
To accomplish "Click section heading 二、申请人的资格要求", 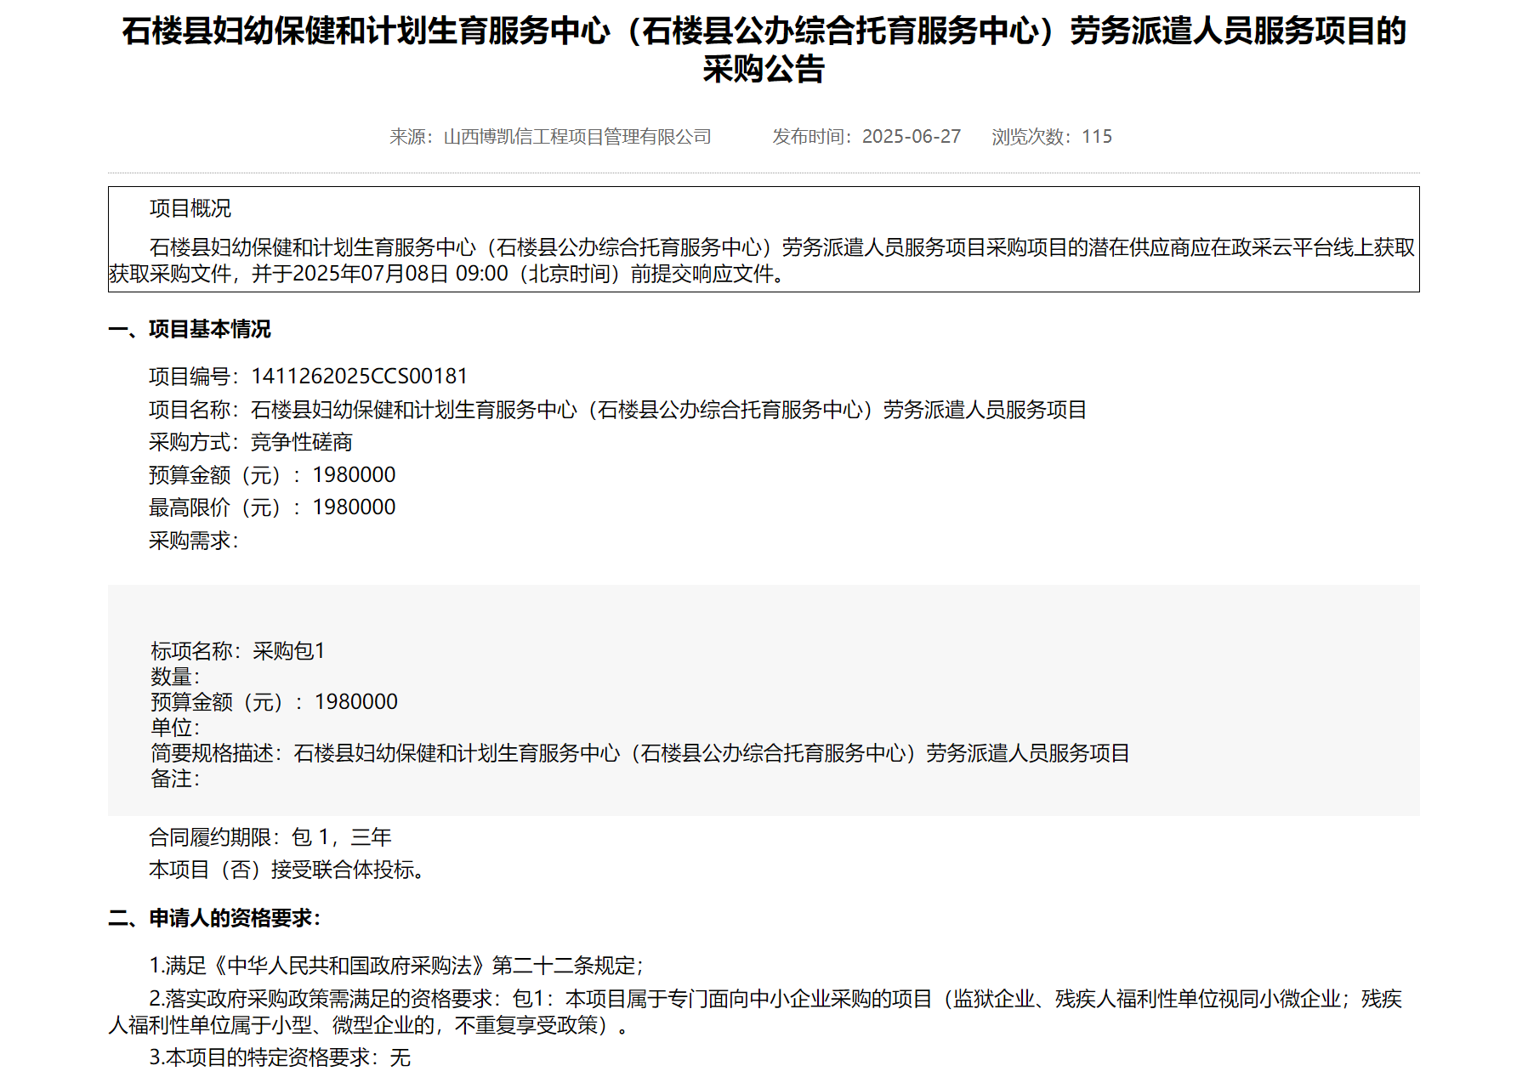I will (x=214, y=918).
